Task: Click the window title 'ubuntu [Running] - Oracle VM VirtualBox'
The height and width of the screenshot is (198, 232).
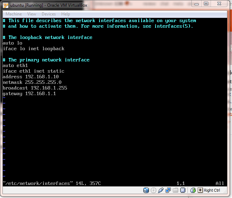Action: 49,5
